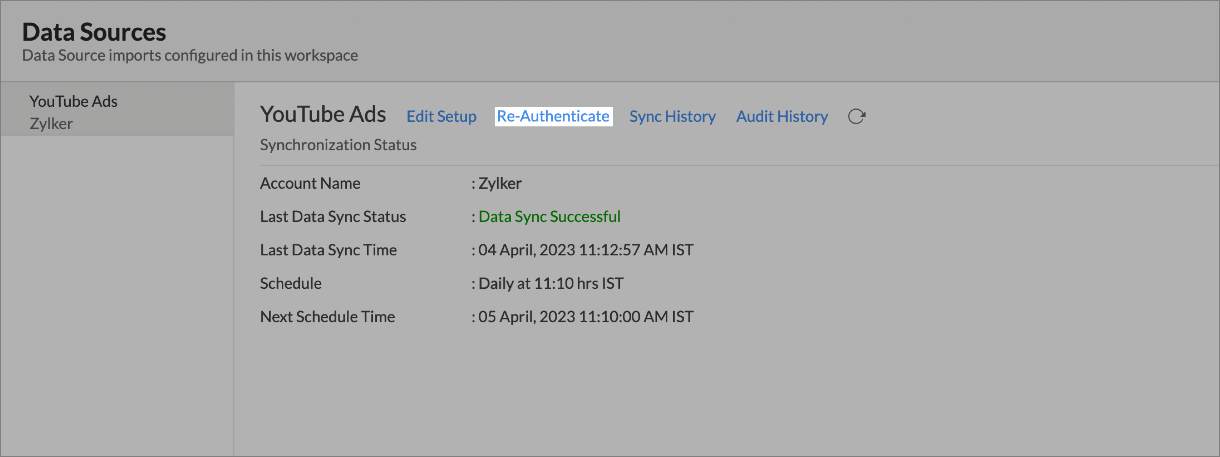Click the Next Schedule Time label
Screen dimensions: 1220x457
[327, 317]
